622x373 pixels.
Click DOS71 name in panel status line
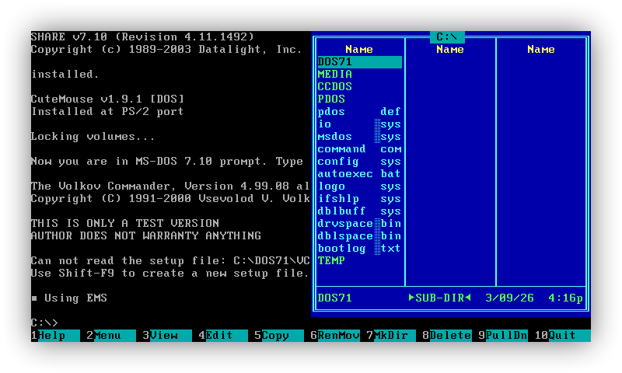[x=335, y=298]
